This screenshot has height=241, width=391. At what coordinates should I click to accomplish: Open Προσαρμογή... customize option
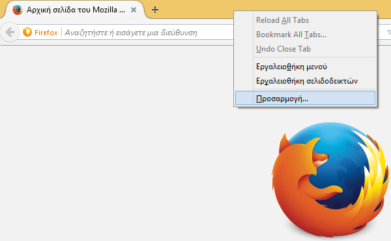point(305,98)
